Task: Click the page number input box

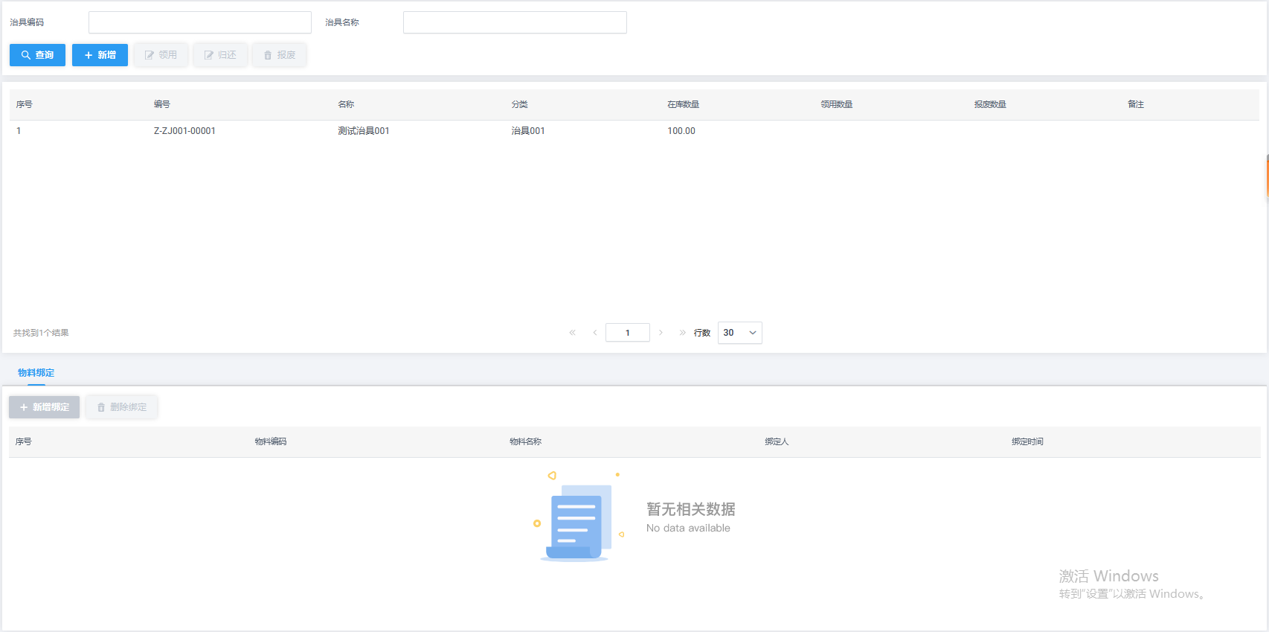Action: pos(627,333)
